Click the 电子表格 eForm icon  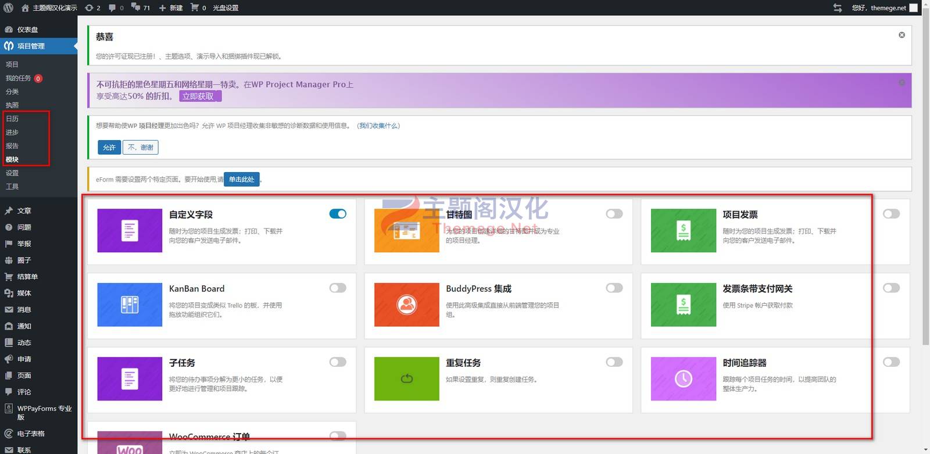coord(9,434)
